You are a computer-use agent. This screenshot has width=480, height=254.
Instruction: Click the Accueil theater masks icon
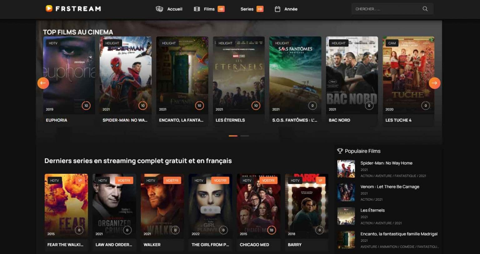click(x=159, y=9)
